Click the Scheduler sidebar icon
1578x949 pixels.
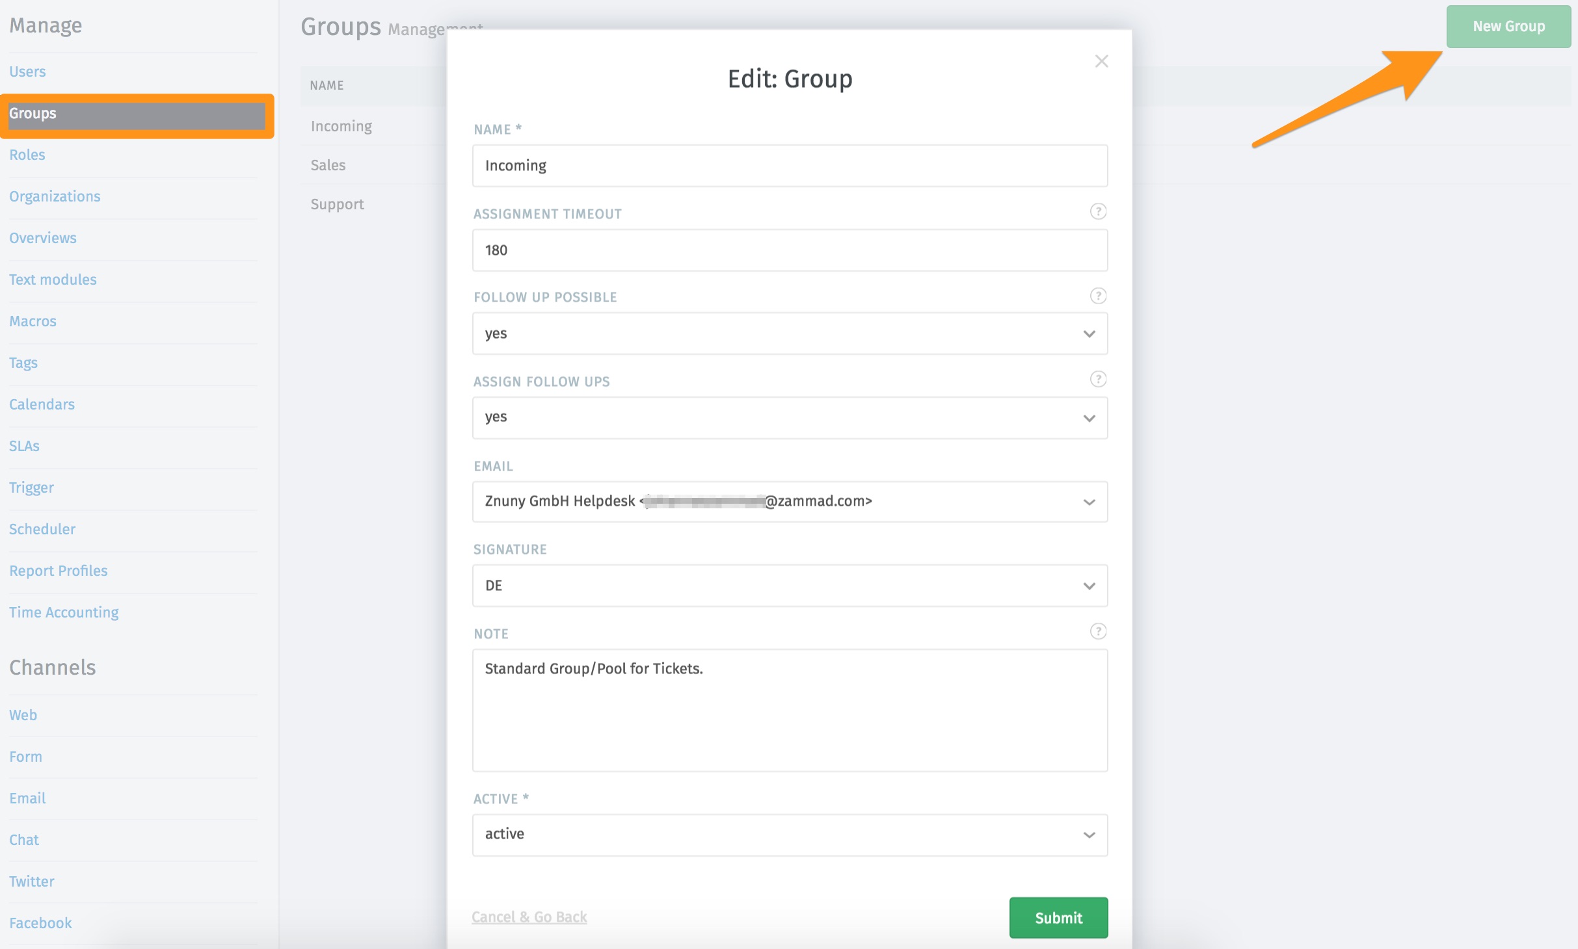coord(42,528)
